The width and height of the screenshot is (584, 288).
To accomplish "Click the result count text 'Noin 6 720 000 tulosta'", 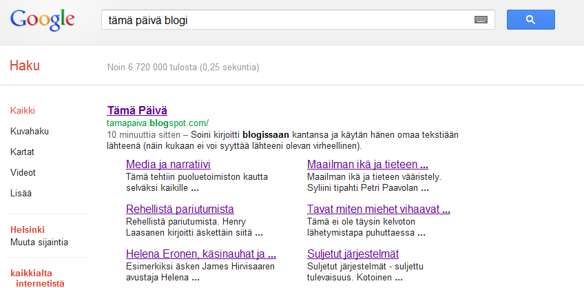I will tap(152, 68).
